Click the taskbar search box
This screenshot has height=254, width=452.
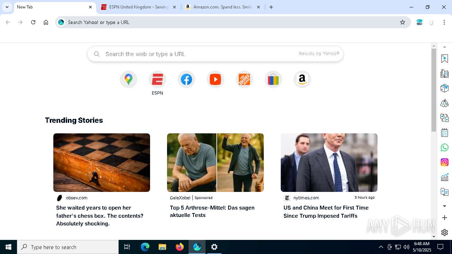coord(68,247)
